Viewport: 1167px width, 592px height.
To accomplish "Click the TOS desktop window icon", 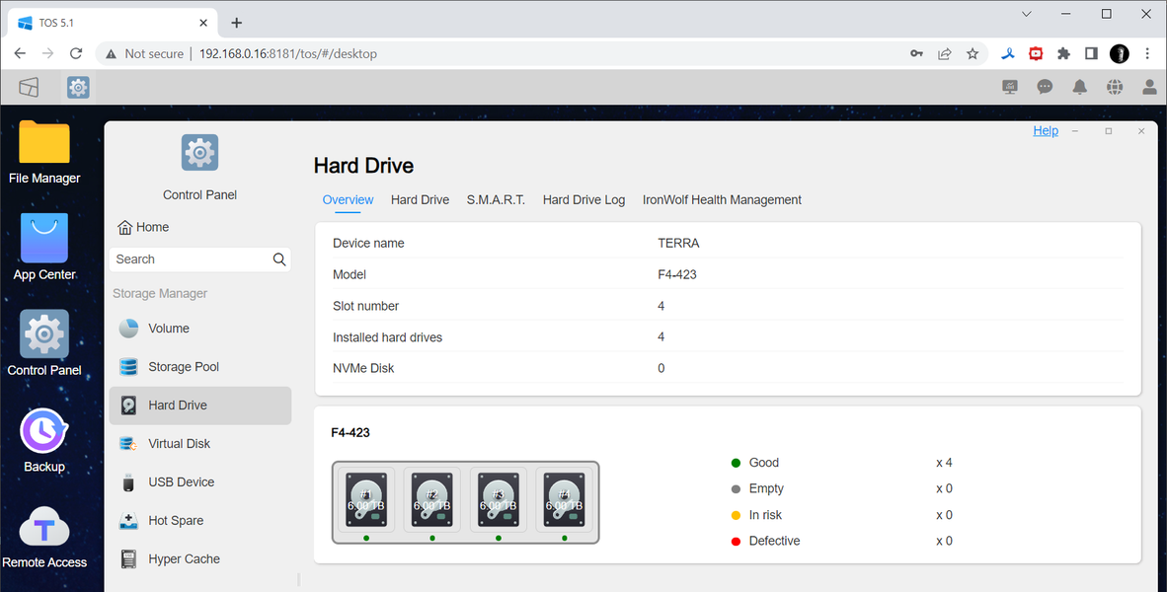I will coord(29,87).
